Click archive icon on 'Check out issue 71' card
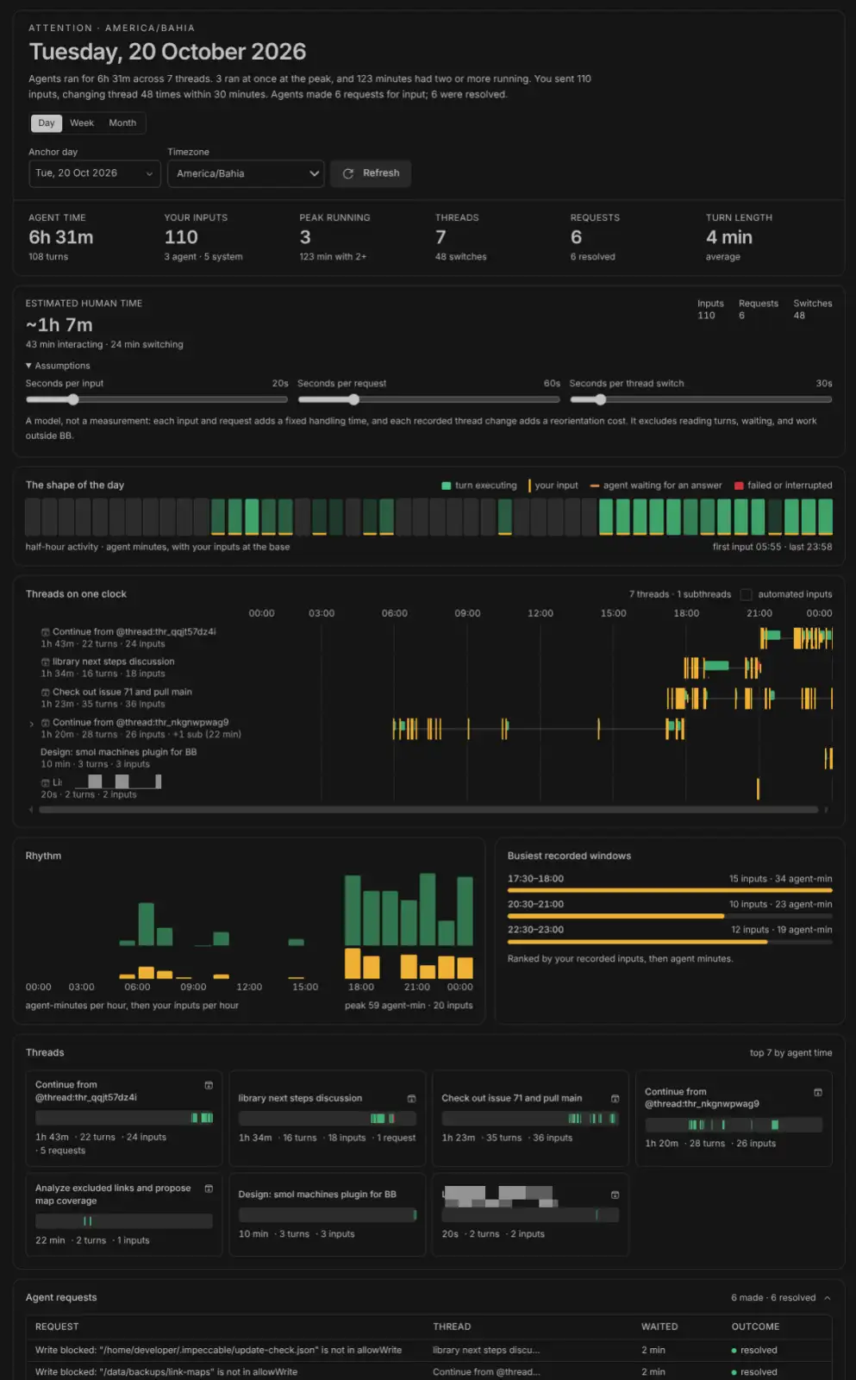 pyautogui.click(x=615, y=1099)
